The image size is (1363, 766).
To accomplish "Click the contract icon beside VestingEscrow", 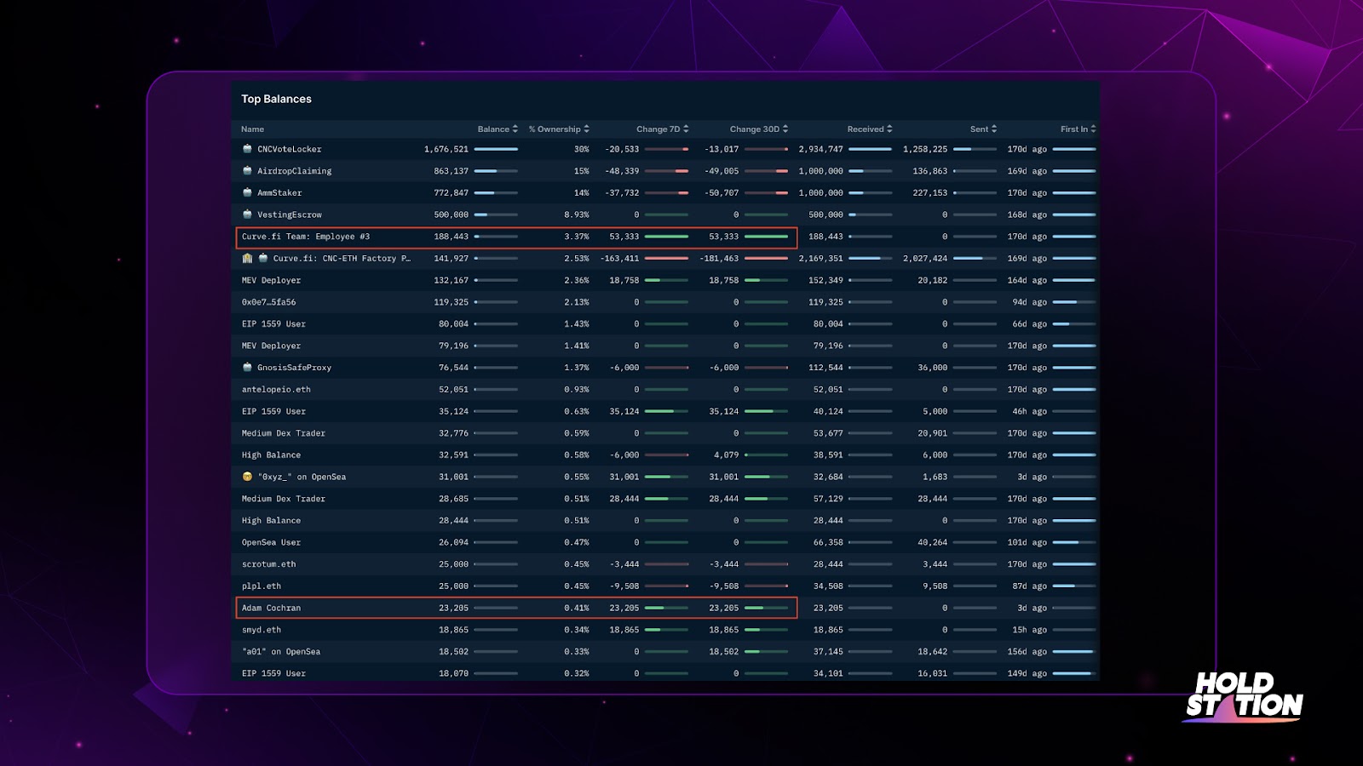I will pyautogui.click(x=247, y=214).
